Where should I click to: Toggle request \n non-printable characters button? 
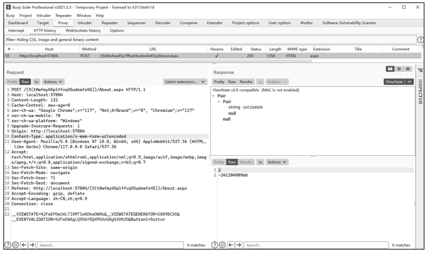pos(37,82)
